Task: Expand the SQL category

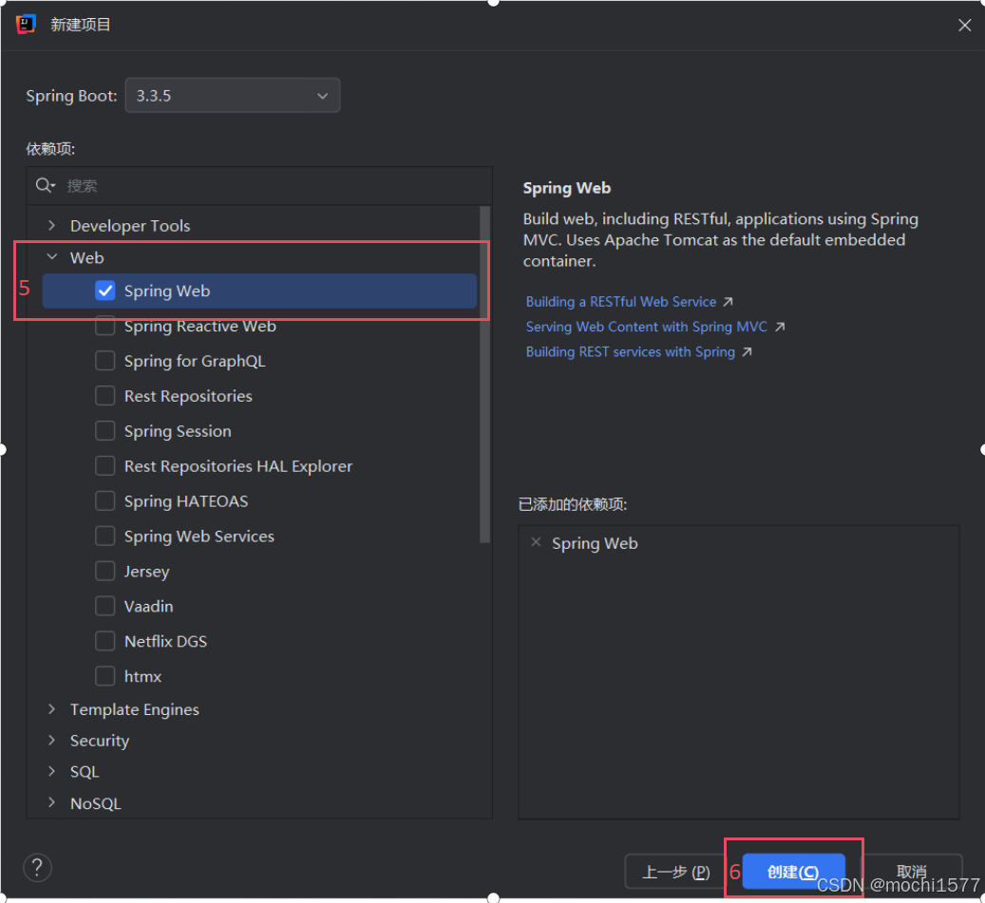Action: [x=52, y=771]
